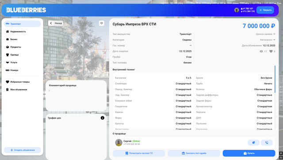Open the Транспорт category
Screen dimensions: 283x160
coord(23,24)
